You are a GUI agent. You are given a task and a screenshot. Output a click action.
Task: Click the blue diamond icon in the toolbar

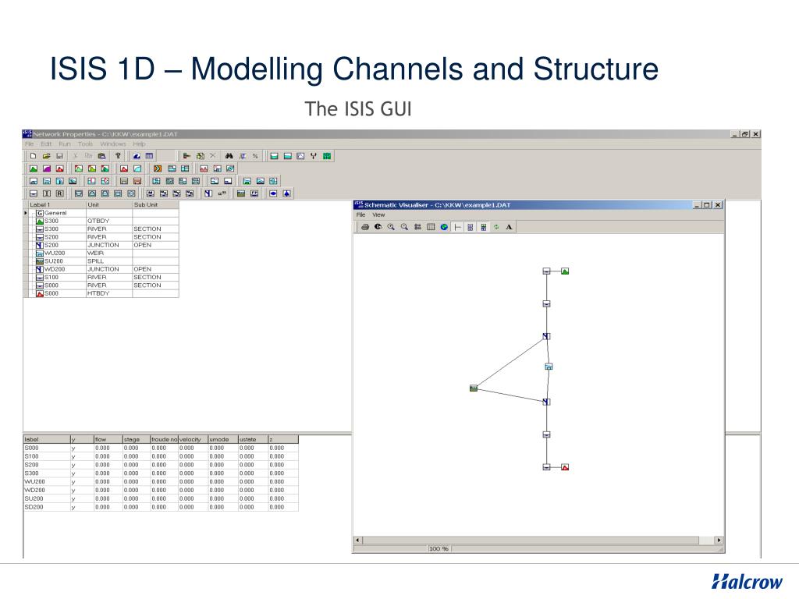(287, 193)
